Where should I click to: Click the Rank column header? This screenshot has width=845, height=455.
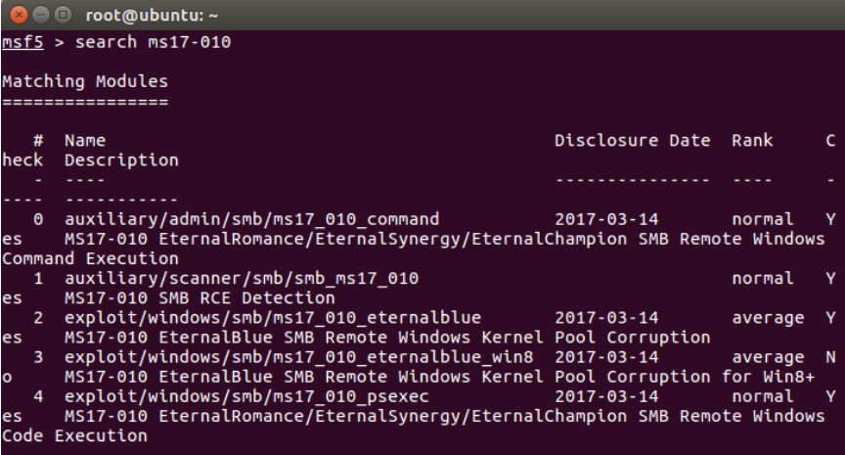(x=751, y=141)
